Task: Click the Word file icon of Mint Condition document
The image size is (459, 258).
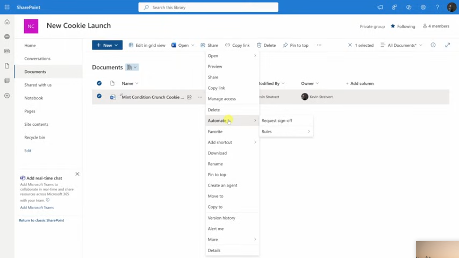Action: (x=113, y=97)
